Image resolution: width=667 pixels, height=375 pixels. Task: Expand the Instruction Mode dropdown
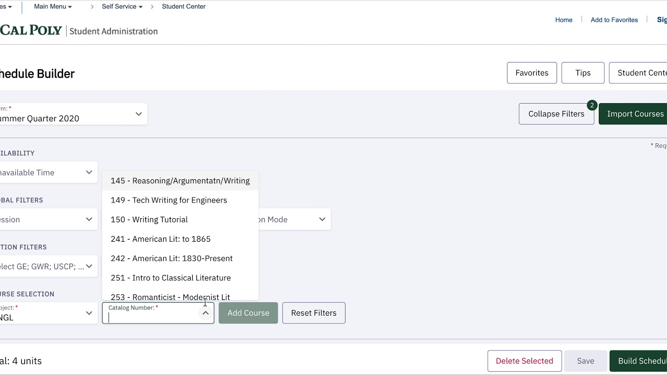pyautogui.click(x=322, y=219)
